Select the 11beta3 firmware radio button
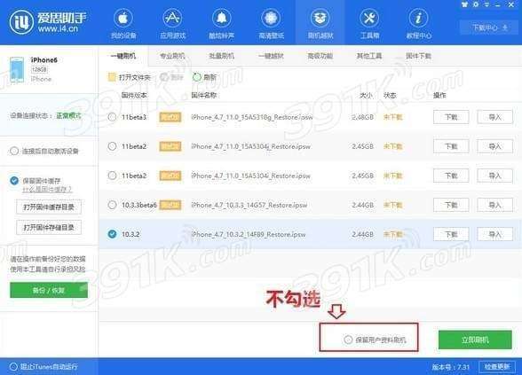The width and height of the screenshot is (522, 375). pyautogui.click(x=112, y=117)
